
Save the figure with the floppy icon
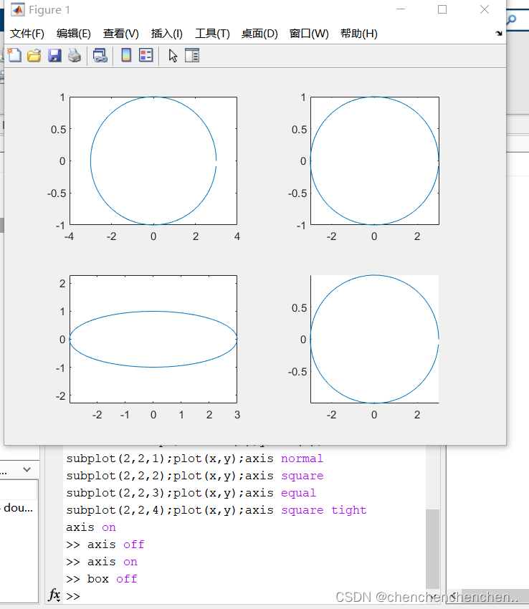pos(54,56)
